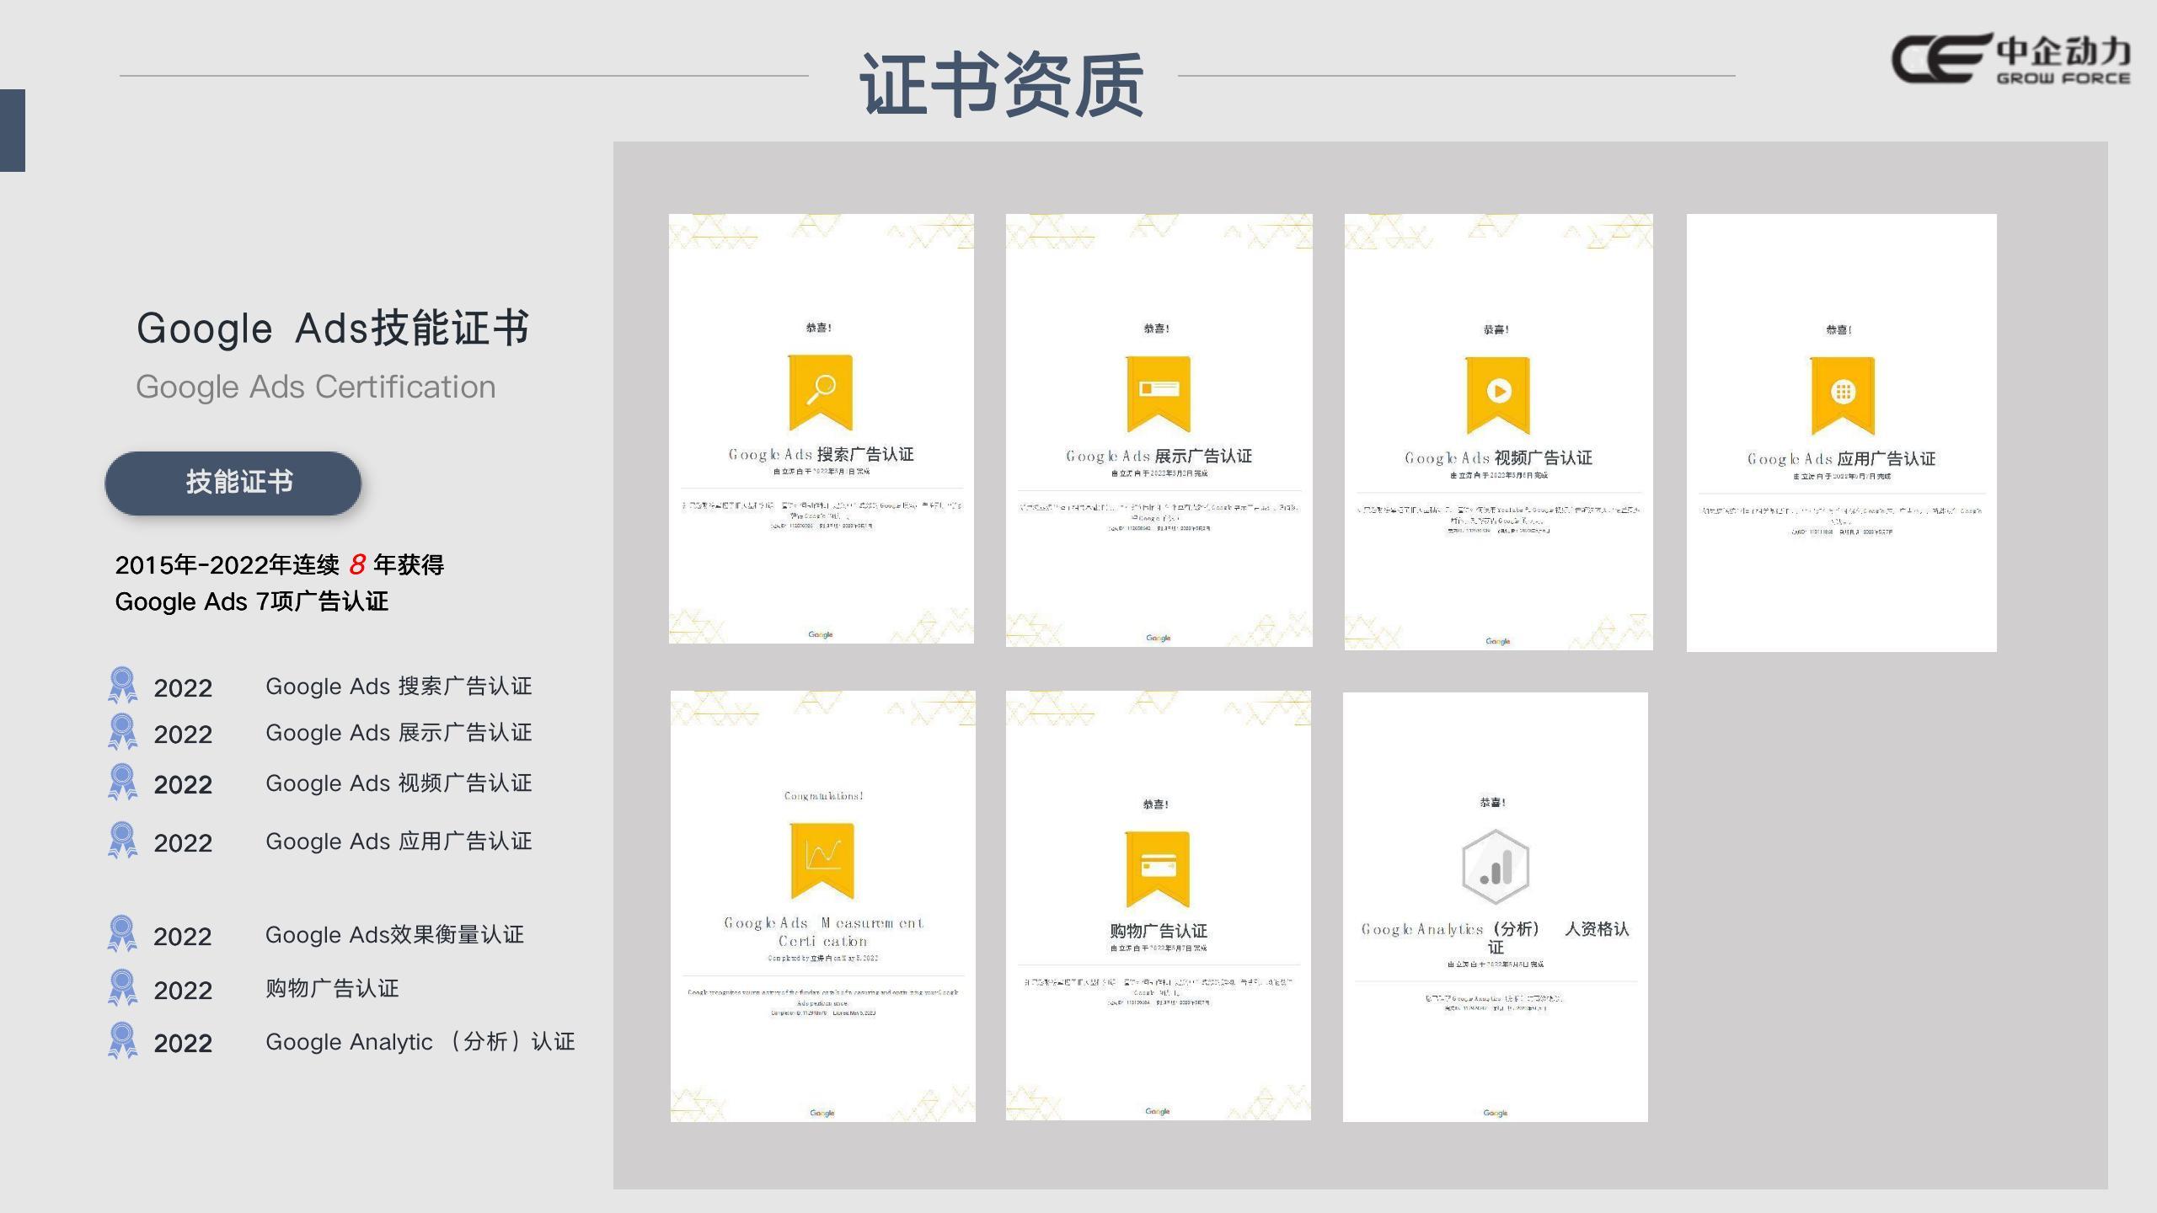Viewport: 2157px width, 1213px height.
Task: Select the 2022 year next to 搜索广告认证
Action: [x=183, y=688]
